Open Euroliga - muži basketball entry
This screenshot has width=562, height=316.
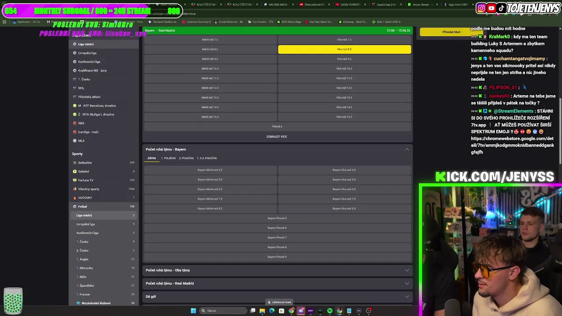pyautogui.click(x=104, y=132)
